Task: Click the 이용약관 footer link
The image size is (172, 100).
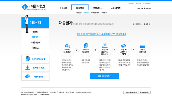Action: [x=61, y=92]
